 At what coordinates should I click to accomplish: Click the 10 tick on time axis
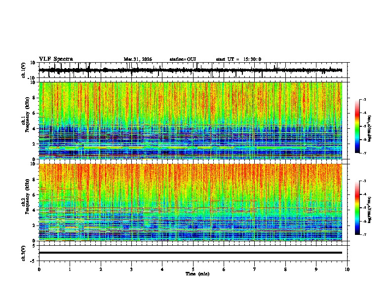(347, 269)
